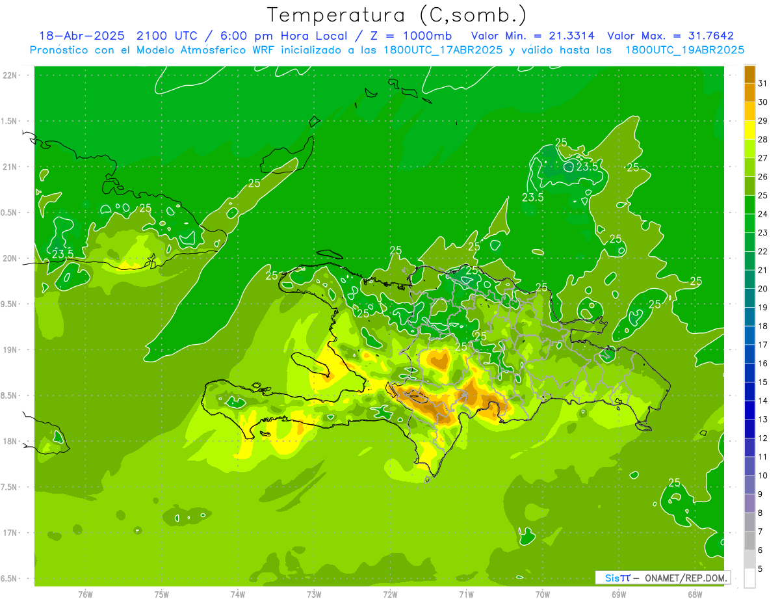Click the '69W' longitude label
Image resolution: width=780 pixels, height=603 pixels.
pos(619,594)
